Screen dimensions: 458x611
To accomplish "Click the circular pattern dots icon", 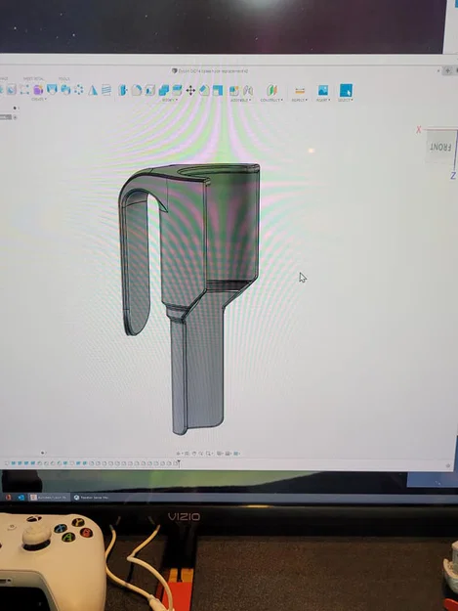I will [x=79, y=90].
